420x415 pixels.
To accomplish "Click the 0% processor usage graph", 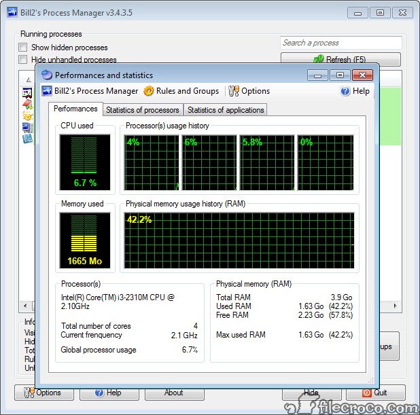I will coord(326,162).
